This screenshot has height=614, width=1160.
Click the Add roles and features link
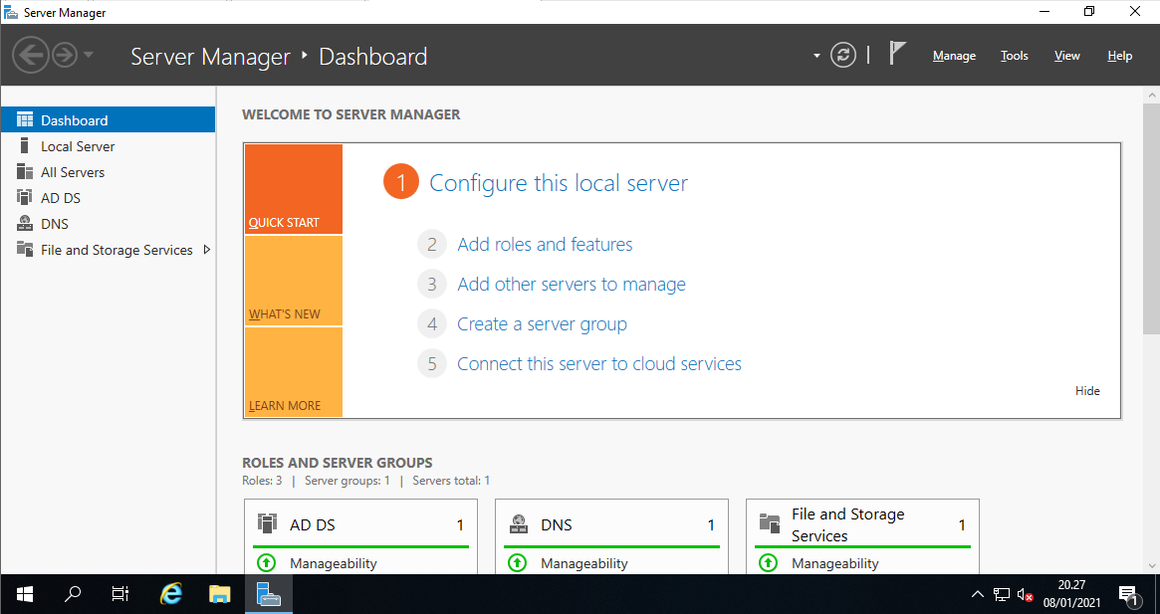pyautogui.click(x=545, y=244)
